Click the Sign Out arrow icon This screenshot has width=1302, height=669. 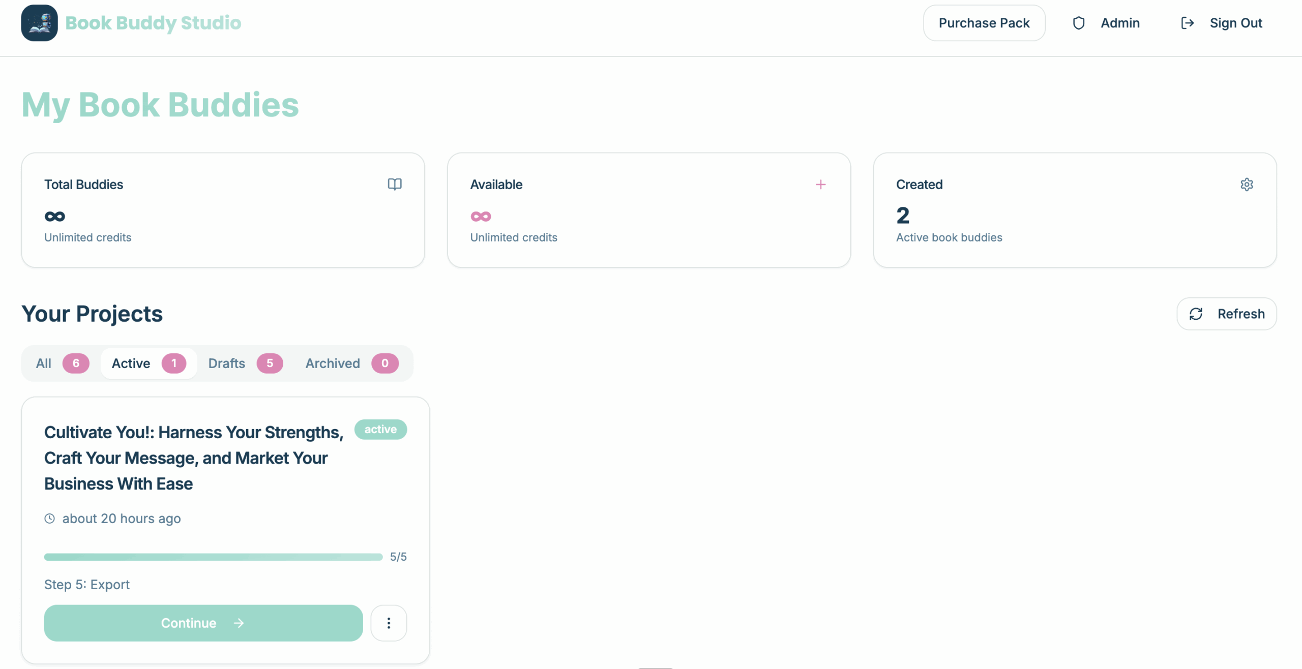(x=1187, y=23)
